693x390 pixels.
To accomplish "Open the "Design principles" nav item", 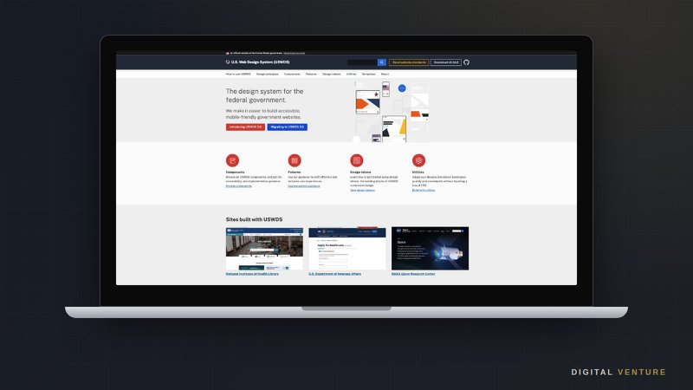I will pos(268,74).
